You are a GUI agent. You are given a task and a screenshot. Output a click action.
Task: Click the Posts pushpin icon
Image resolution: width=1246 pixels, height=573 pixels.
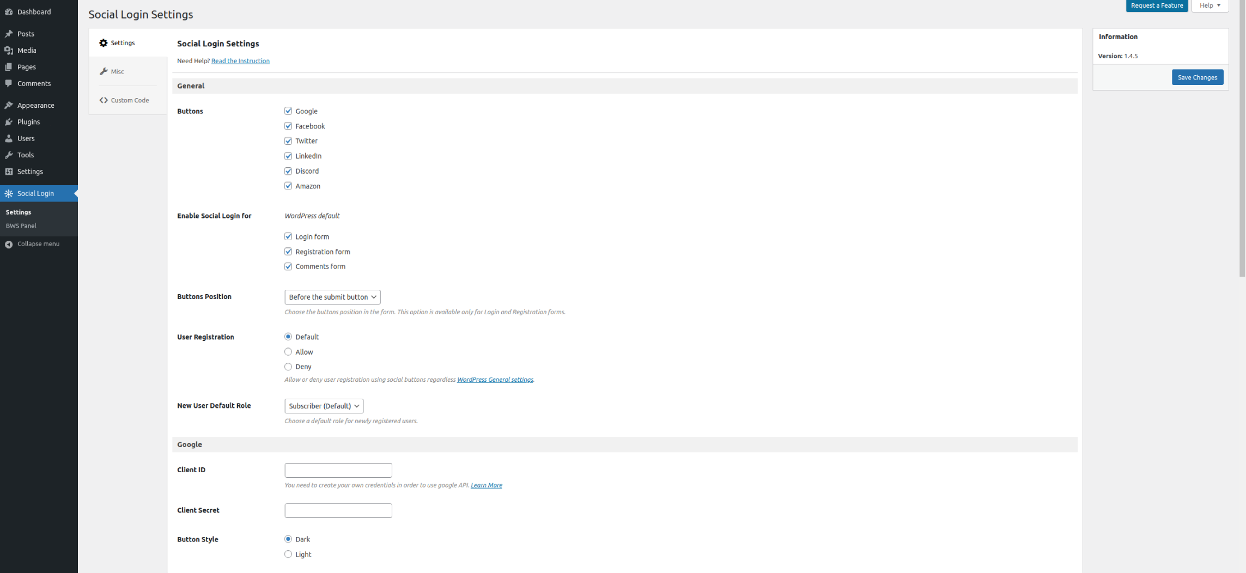9,34
